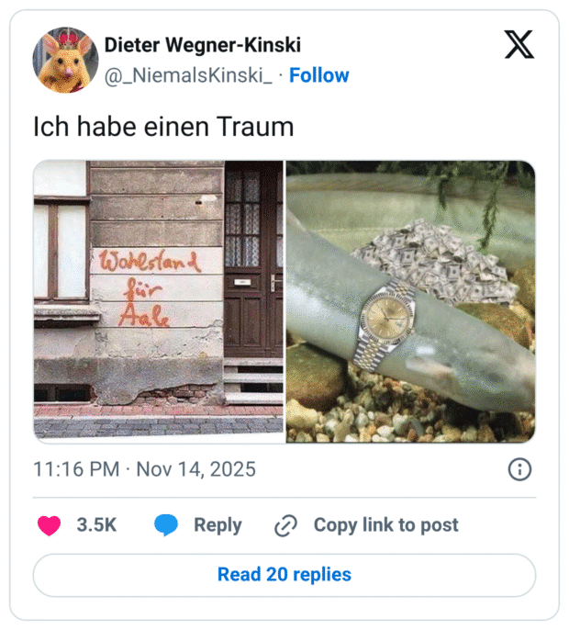Click the 3.5K likes count
The image size is (569, 630).
coord(96,525)
